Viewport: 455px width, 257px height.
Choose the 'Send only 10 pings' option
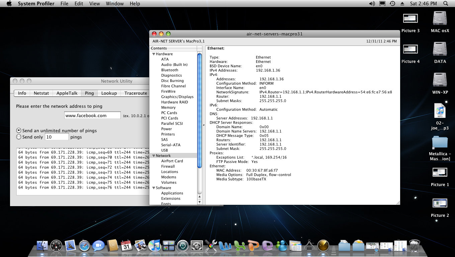point(18,137)
